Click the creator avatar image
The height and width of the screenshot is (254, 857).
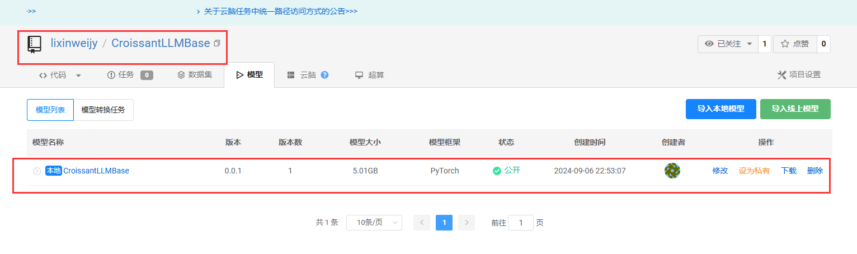pyautogui.click(x=672, y=171)
